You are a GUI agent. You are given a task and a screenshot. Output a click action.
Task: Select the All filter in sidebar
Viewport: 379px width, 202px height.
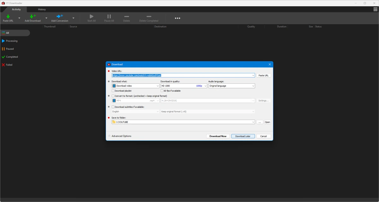15,33
